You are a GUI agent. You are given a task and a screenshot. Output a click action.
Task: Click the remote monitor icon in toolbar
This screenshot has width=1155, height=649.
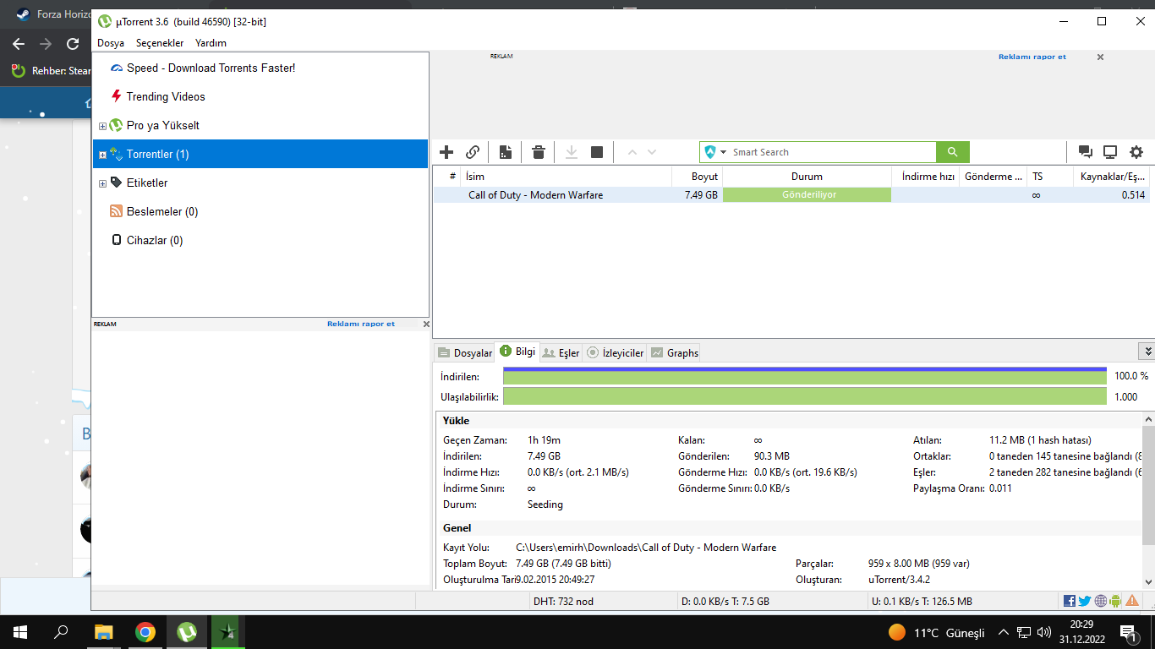(x=1110, y=152)
